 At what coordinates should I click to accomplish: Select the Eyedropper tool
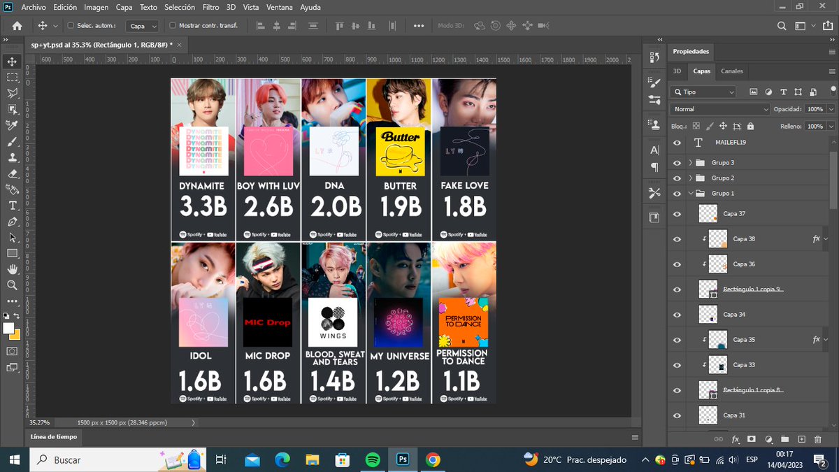tap(12, 125)
